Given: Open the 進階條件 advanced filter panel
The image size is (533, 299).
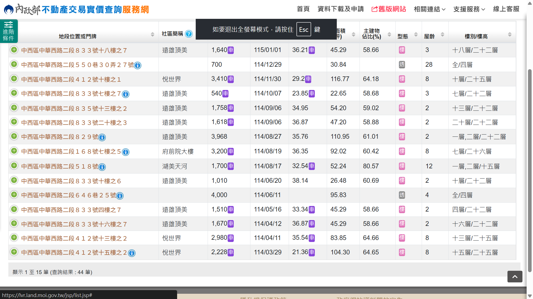Looking at the screenshot, I should (x=9, y=31).
